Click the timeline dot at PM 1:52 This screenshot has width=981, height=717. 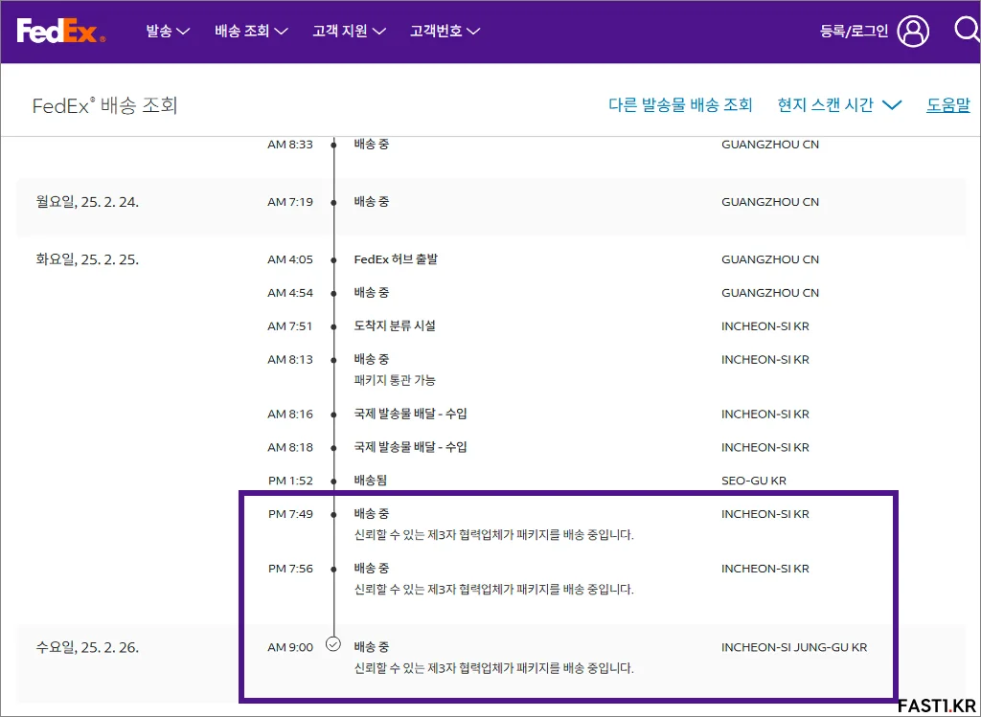click(334, 482)
